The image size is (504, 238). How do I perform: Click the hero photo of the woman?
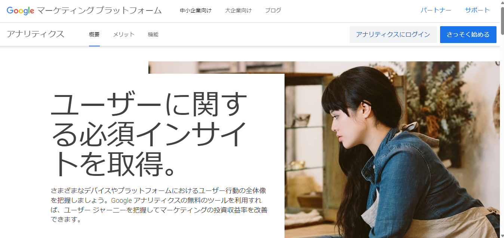[x=392, y=150]
